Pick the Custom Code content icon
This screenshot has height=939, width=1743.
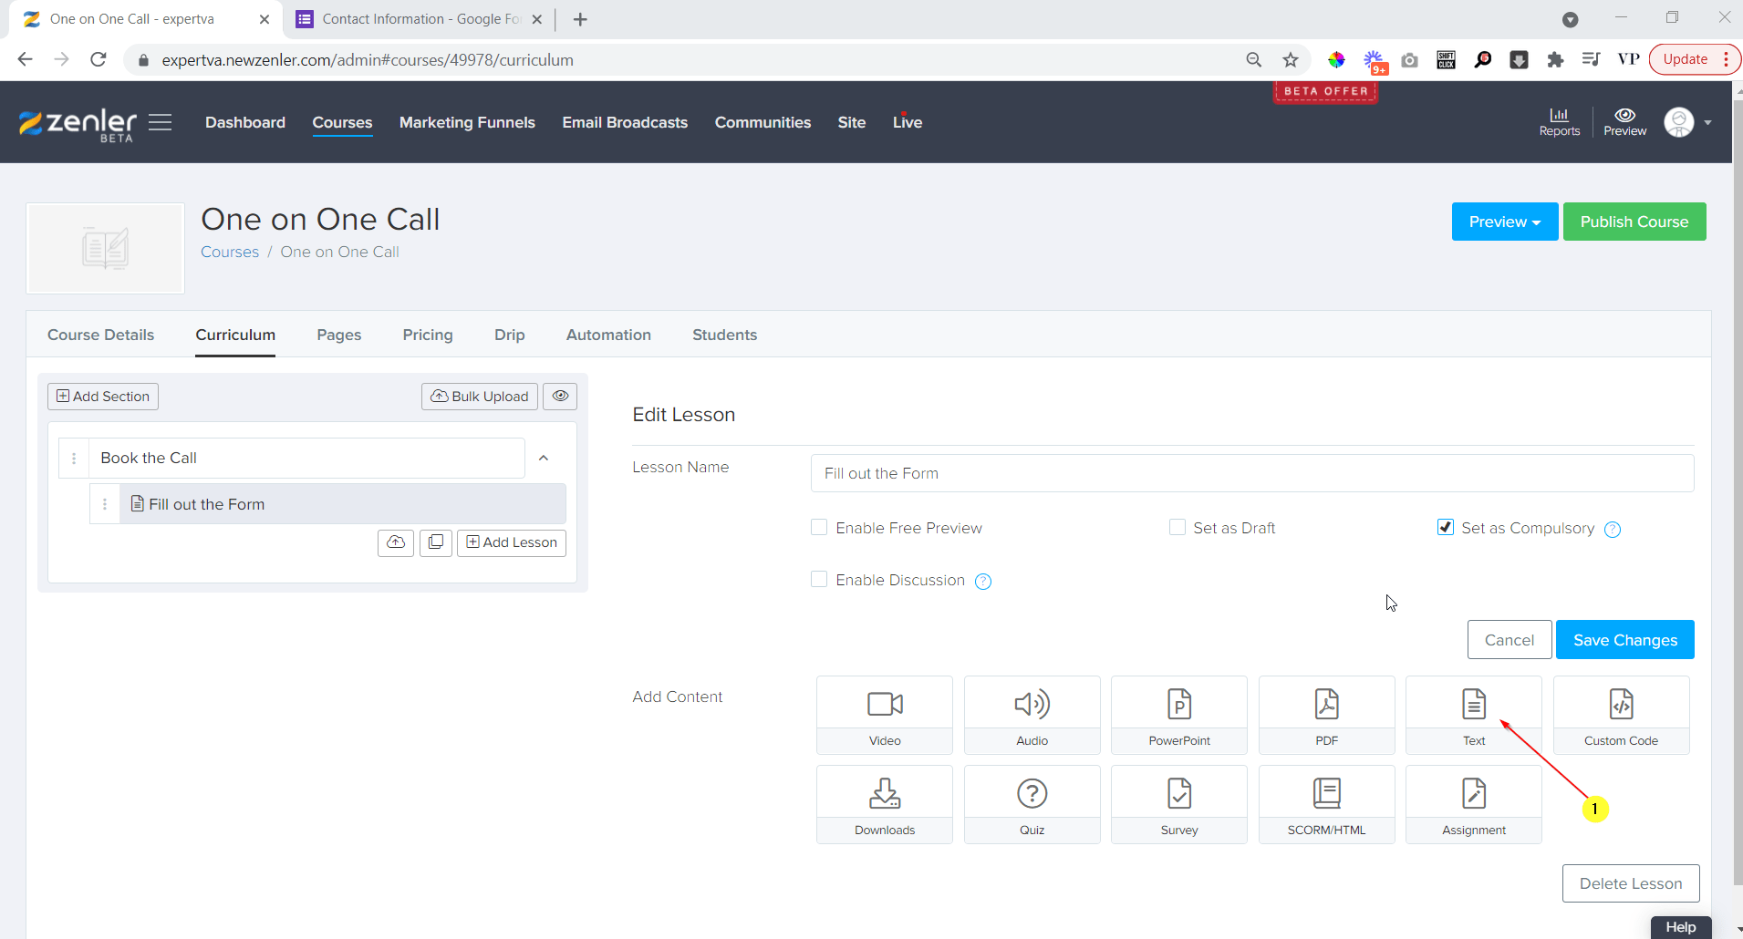click(x=1621, y=715)
